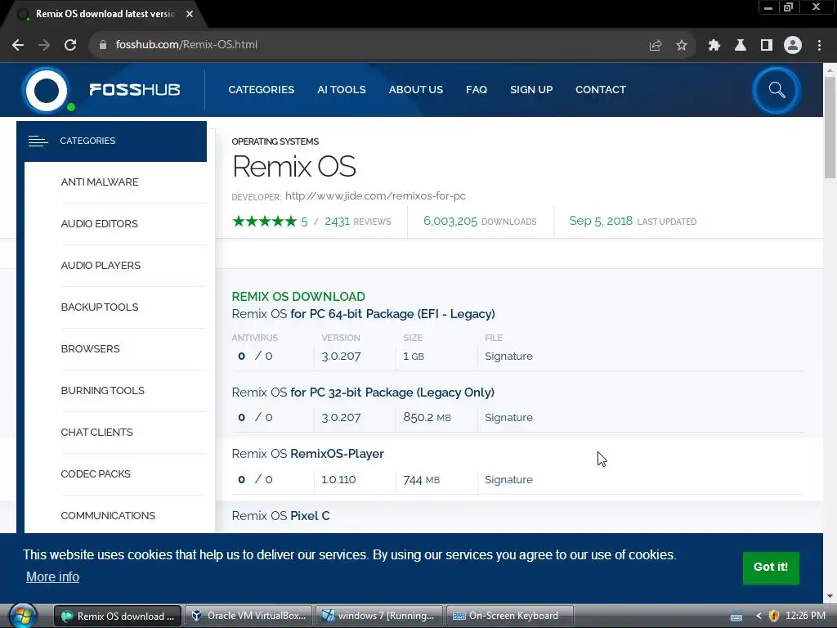Dismiss cookie banner with Got it!

point(771,567)
